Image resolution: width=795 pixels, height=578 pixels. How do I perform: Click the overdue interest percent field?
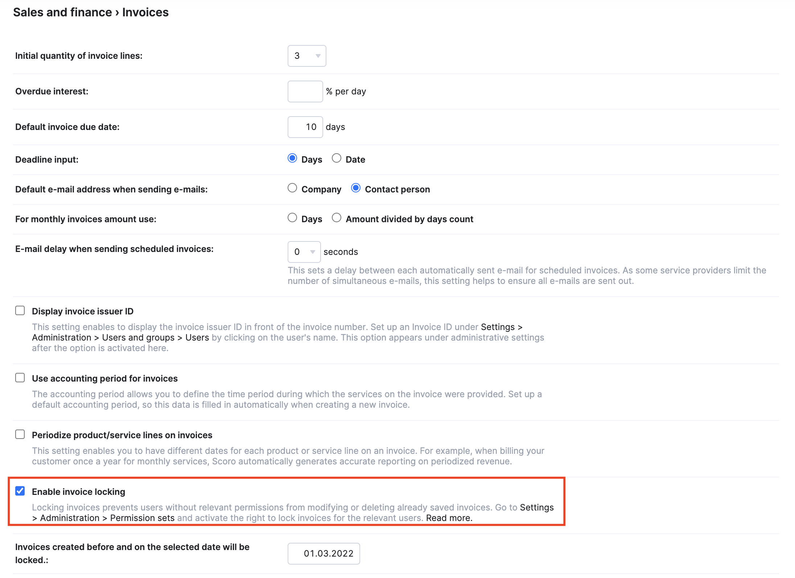coord(305,91)
